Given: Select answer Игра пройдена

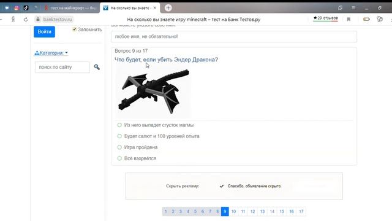Looking at the screenshot, I should [119, 147].
